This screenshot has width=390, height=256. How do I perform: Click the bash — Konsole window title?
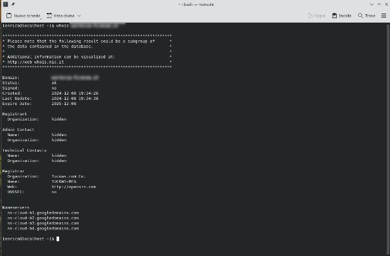coord(196,5)
